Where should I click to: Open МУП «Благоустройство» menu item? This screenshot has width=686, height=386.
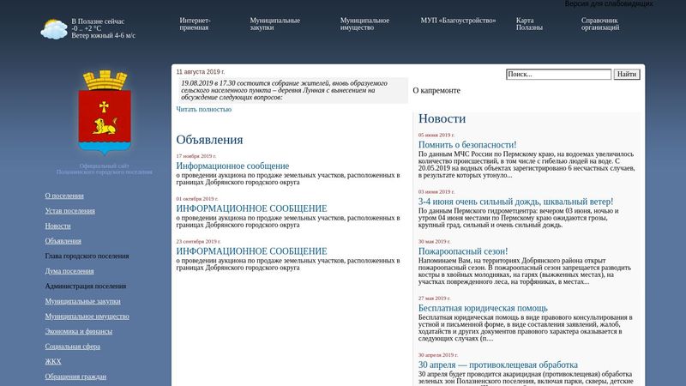pyautogui.click(x=458, y=21)
